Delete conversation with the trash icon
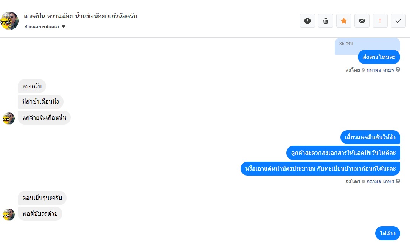410x243 pixels. pos(326,21)
